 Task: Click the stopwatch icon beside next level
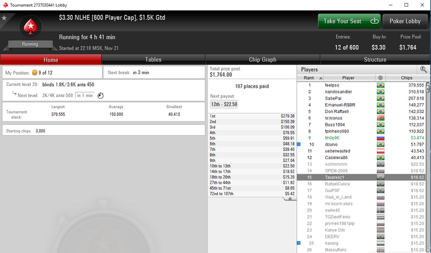click(x=100, y=95)
